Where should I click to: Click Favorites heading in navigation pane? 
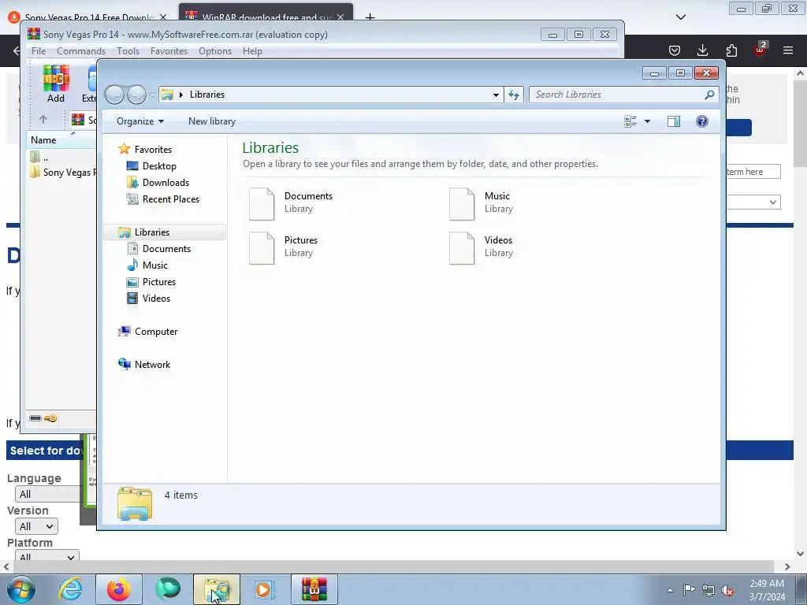tap(153, 149)
